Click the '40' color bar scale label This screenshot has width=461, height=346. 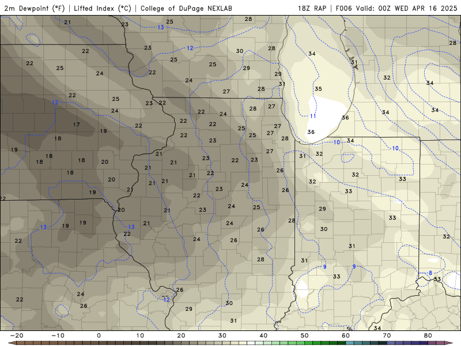[x=263, y=336]
